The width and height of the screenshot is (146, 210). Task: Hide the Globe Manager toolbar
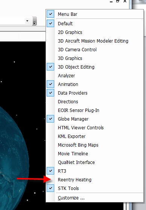point(95,119)
